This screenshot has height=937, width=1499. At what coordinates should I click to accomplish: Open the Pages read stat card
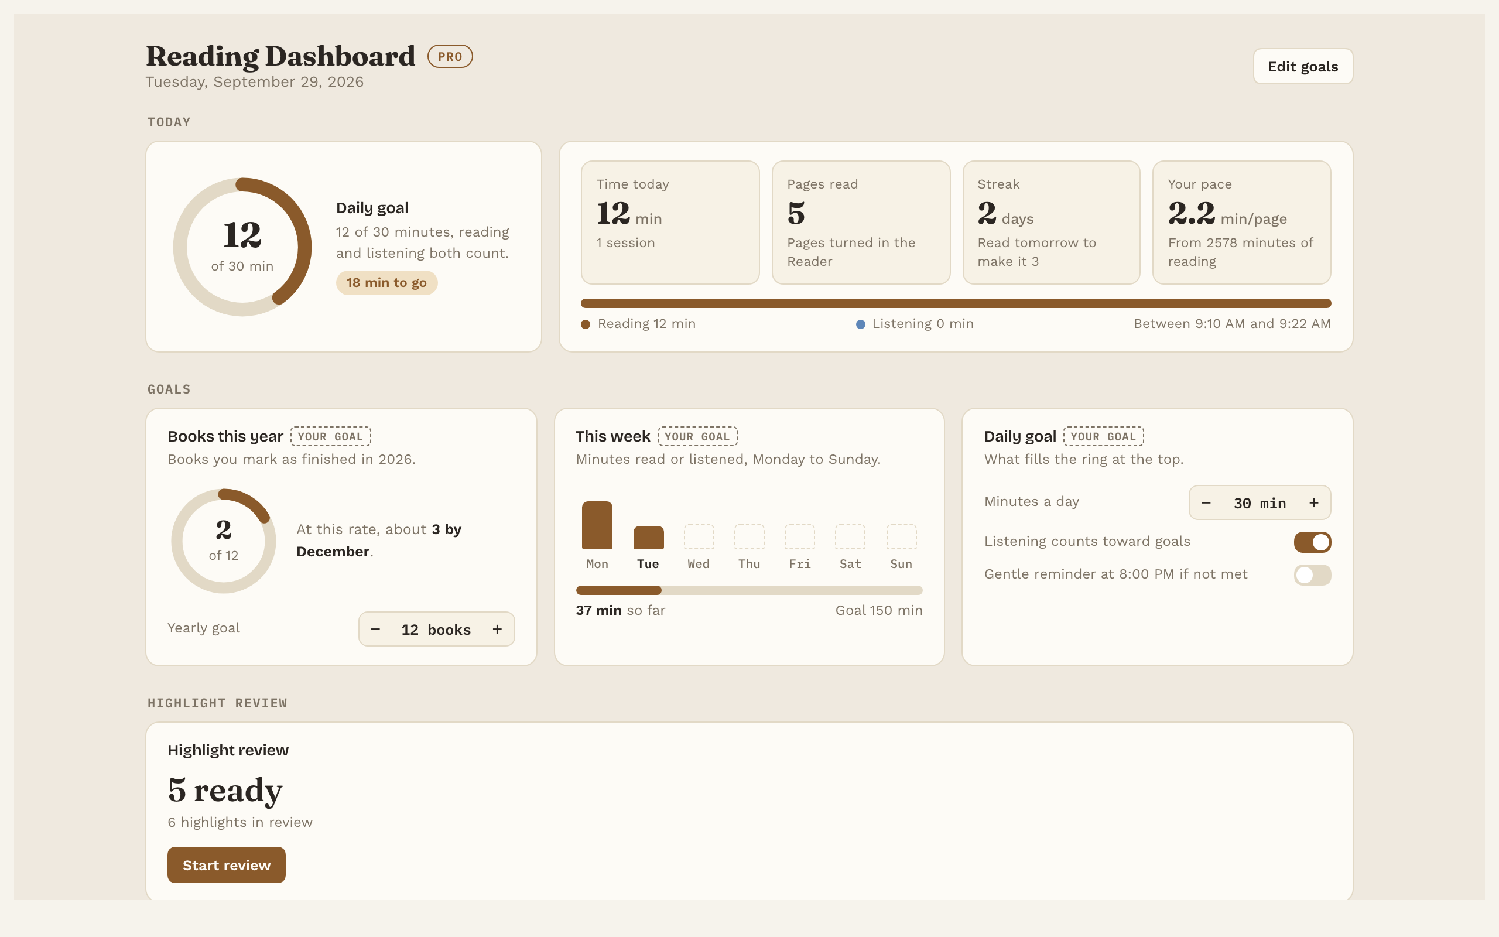pos(861,223)
